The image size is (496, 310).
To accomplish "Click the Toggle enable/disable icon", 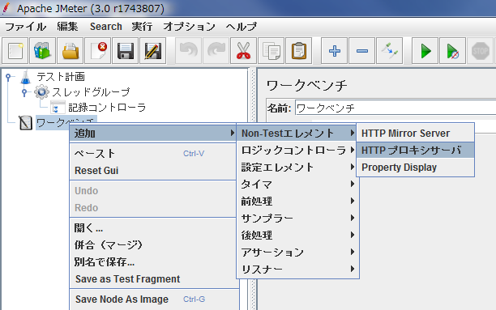I will pos(389,51).
